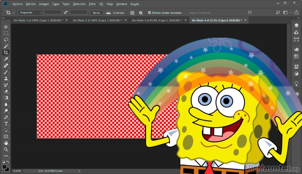Click the overlay grid options icon
Viewport: 302px width, 174px height.
pos(132,13)
